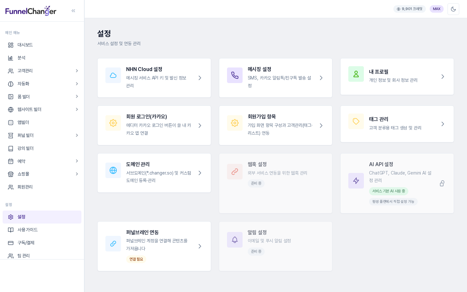The width and height of the screenshot is (467, 292).
Task: Open the 퍼널브레인 연동 card title
Action: point(142,232)
